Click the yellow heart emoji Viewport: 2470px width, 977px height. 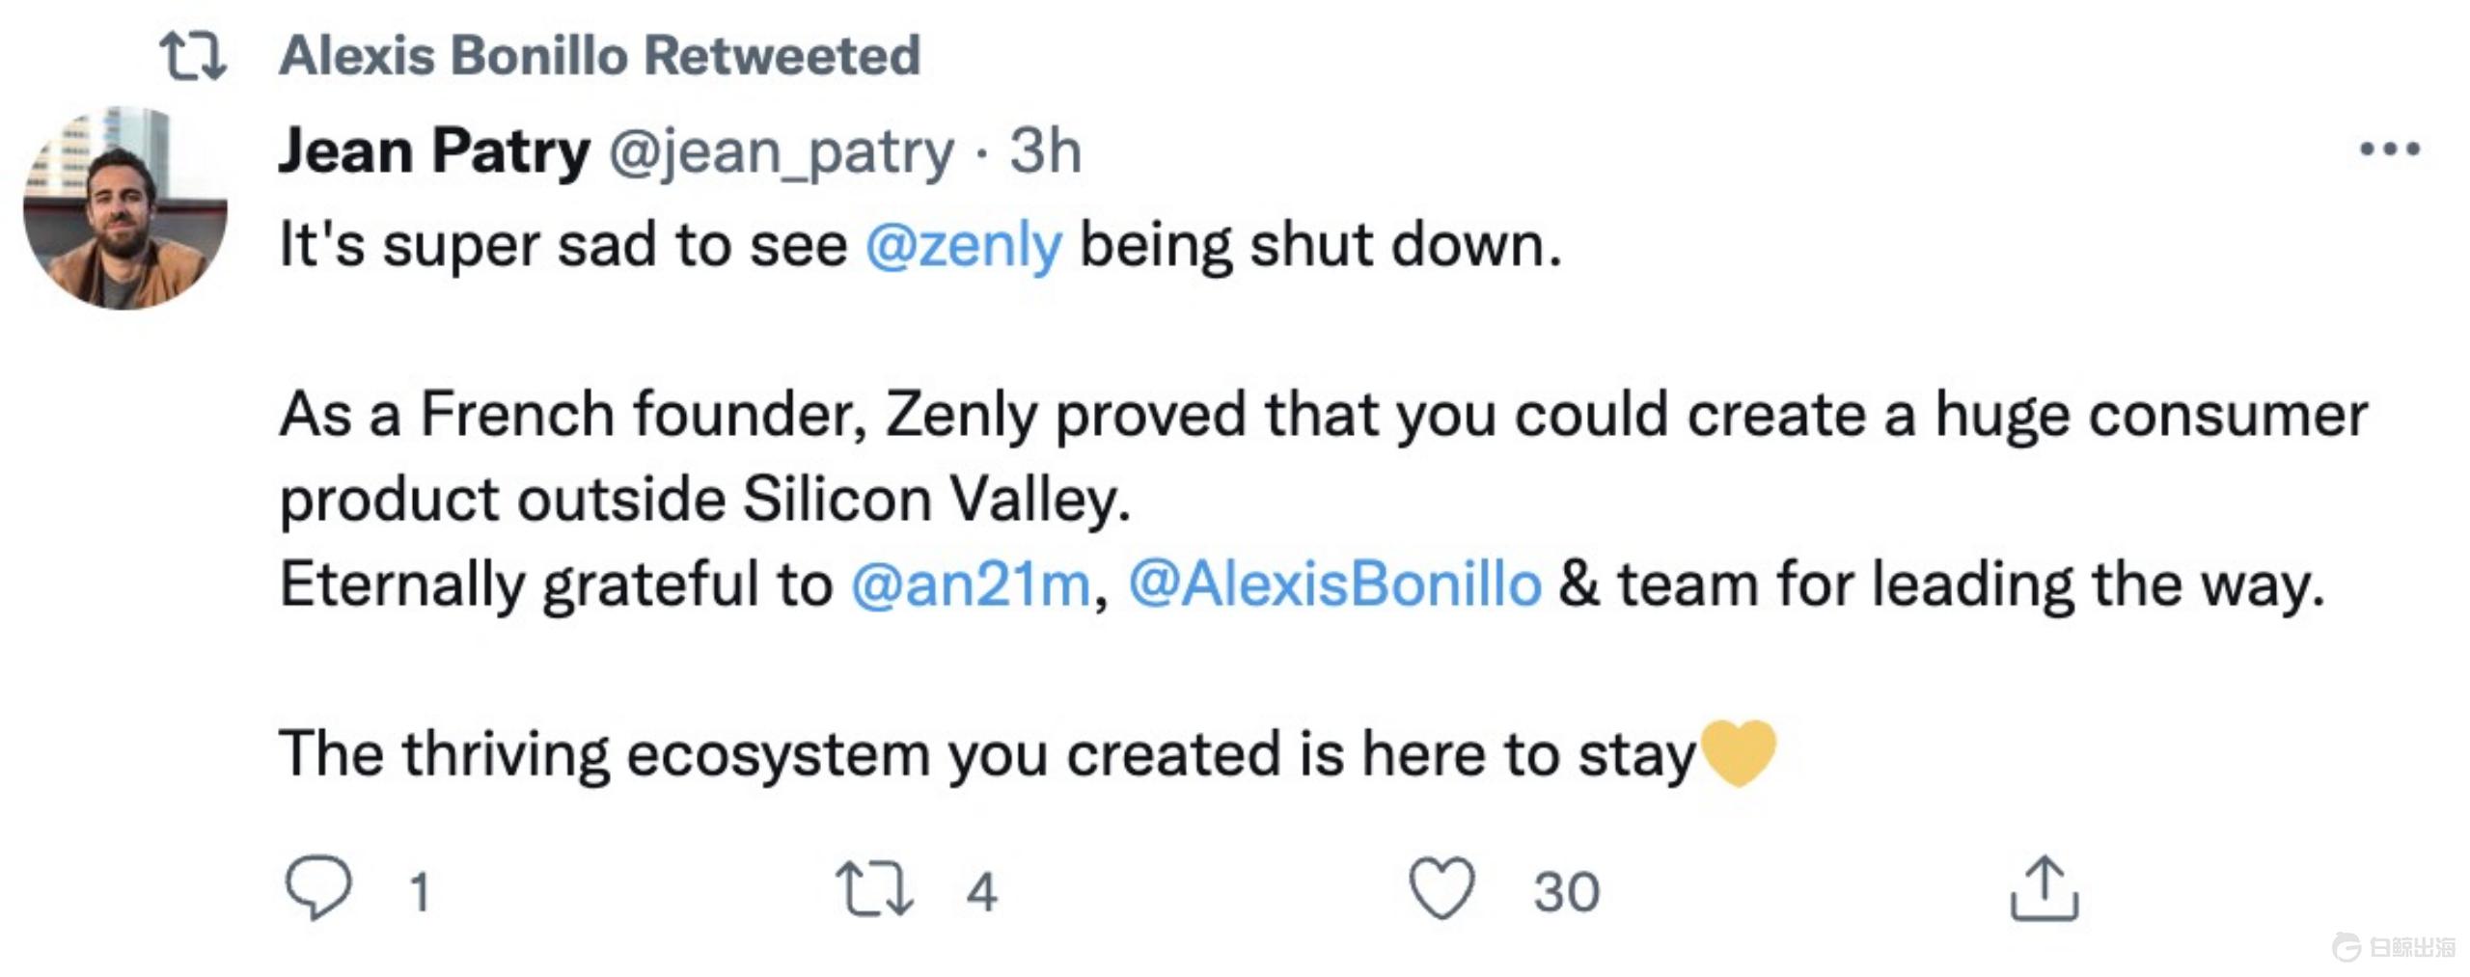point(1739,752)
